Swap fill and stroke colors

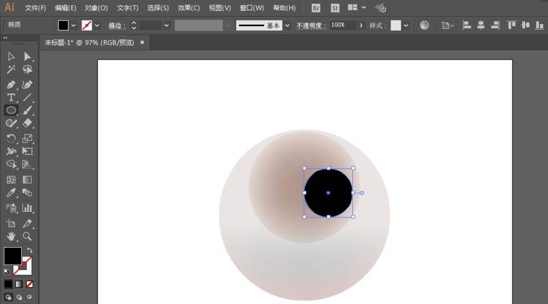coord(30,250)
